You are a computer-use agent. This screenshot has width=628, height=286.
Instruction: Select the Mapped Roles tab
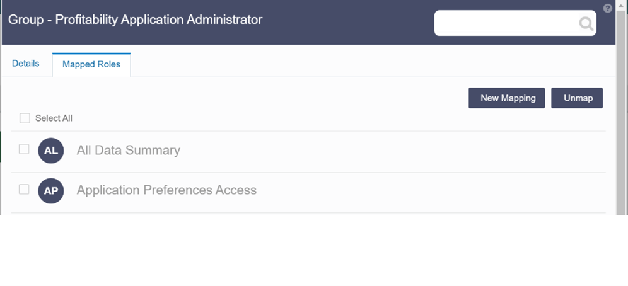pos(91,65)
